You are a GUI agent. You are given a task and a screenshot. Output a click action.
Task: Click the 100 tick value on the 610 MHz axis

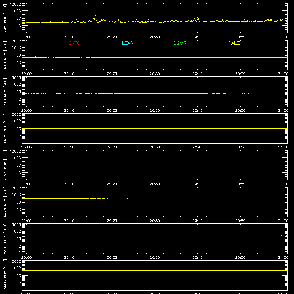pos(18,92)
